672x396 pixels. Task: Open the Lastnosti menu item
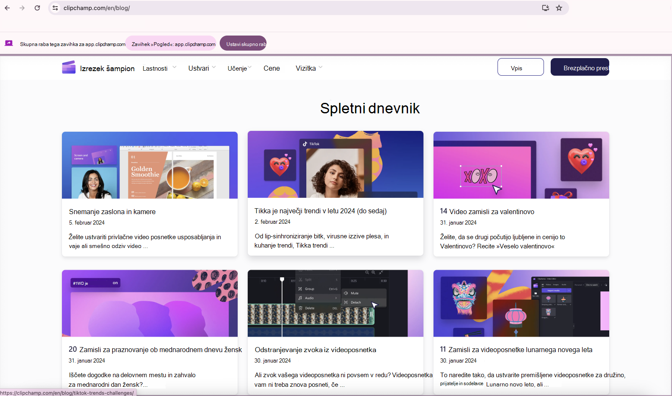tap(155, 69)
